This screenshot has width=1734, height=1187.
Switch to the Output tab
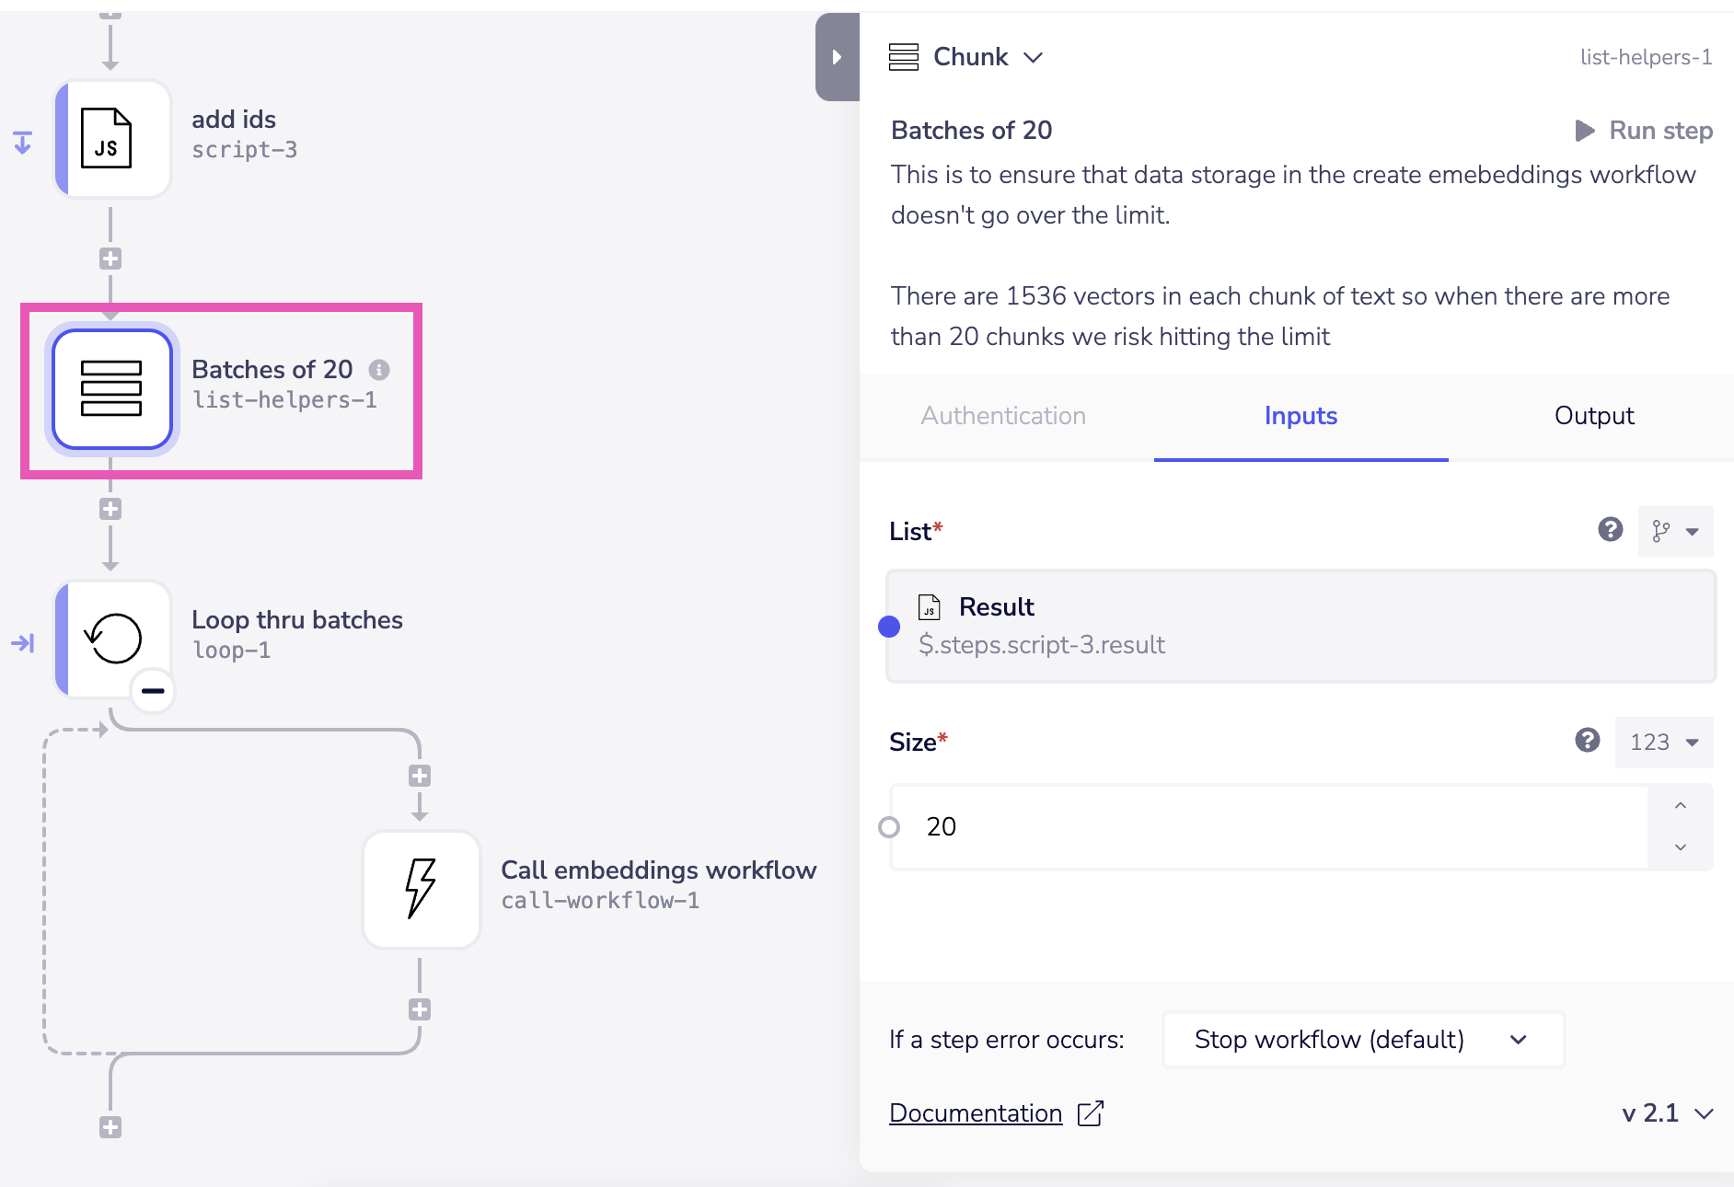click(x=1593, y=416)
